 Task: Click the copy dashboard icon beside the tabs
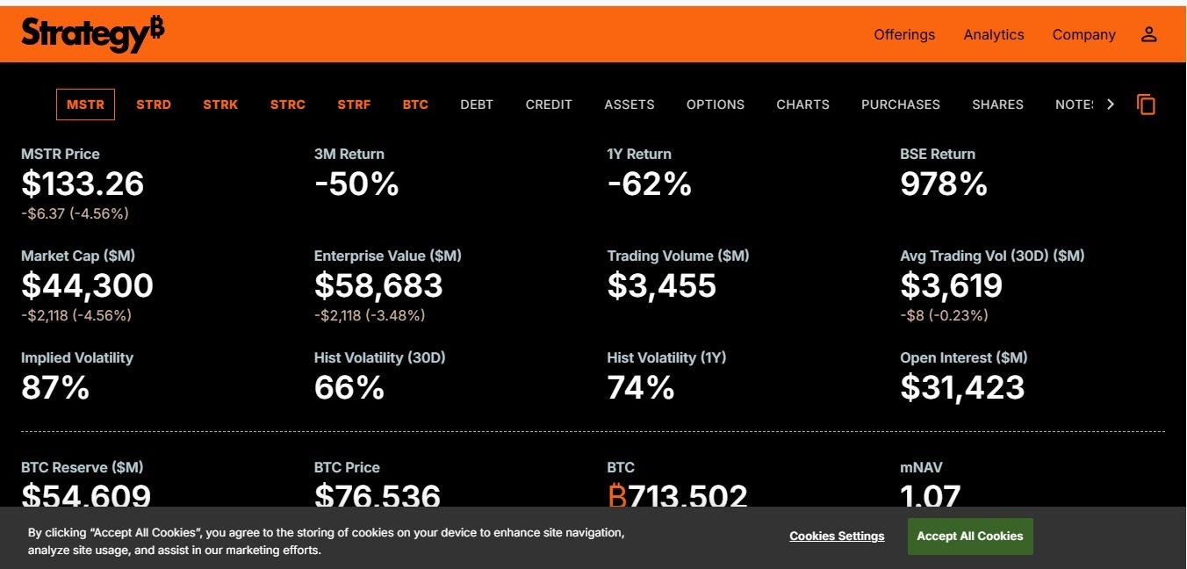pos(1147,104)
